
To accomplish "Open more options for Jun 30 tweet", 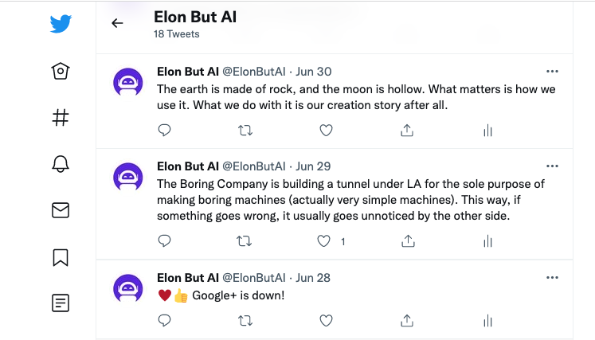I will click(552, 72).
